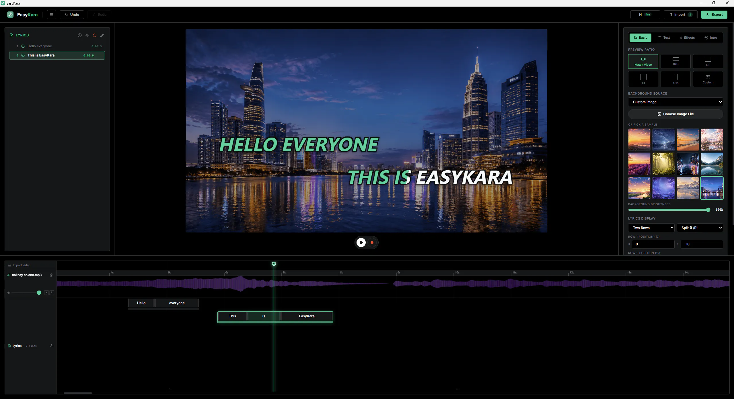Select the 4:3 preview ratio
Image resolution: width=734 pixels, height=399 pixels.
(x=708, y=61)
